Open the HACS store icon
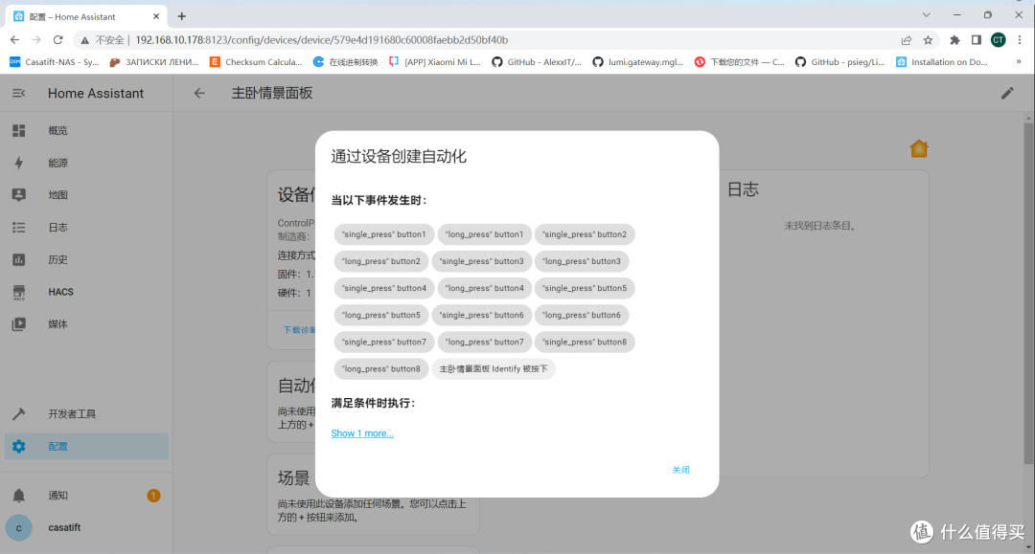This screenshot has width=1035, height=554. click(18, 292)
